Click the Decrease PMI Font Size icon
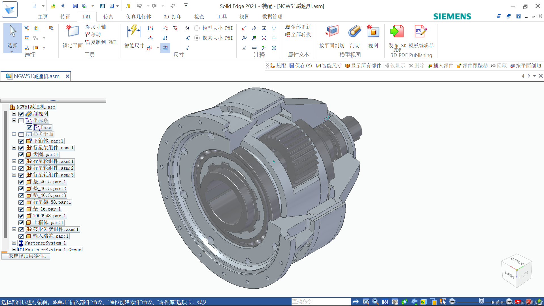The width and height of the screenshot is (544, 306). (x=187, y=48)
